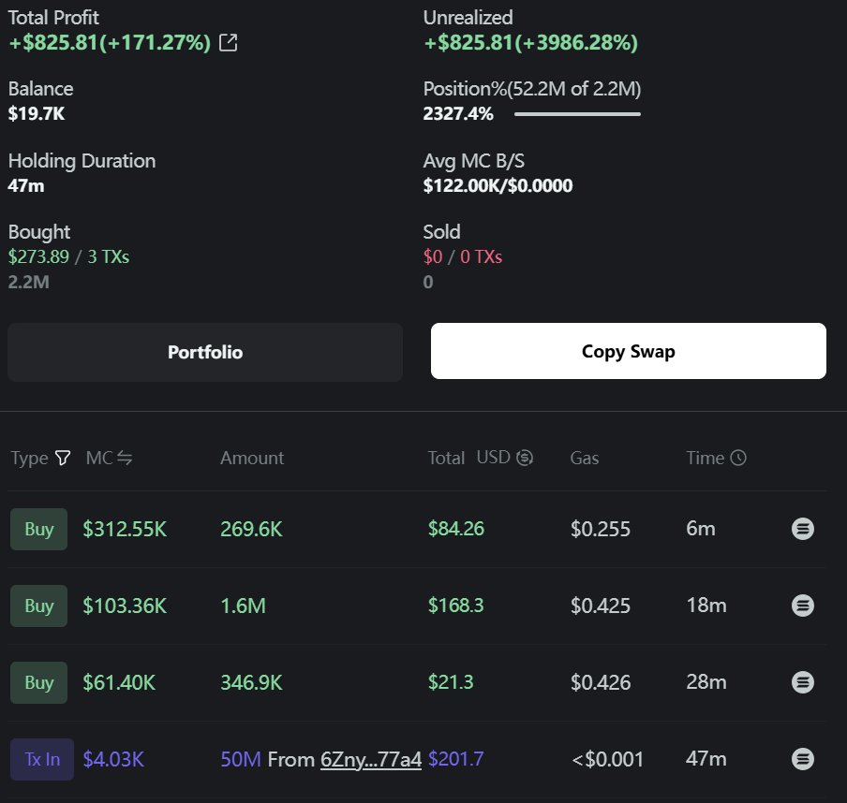
Task: Click the Balance value $19.7K
Action: click(37, 113)
